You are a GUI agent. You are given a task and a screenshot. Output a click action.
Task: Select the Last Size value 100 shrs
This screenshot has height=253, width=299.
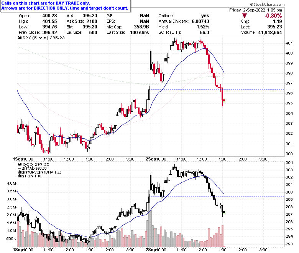point(140,32)
